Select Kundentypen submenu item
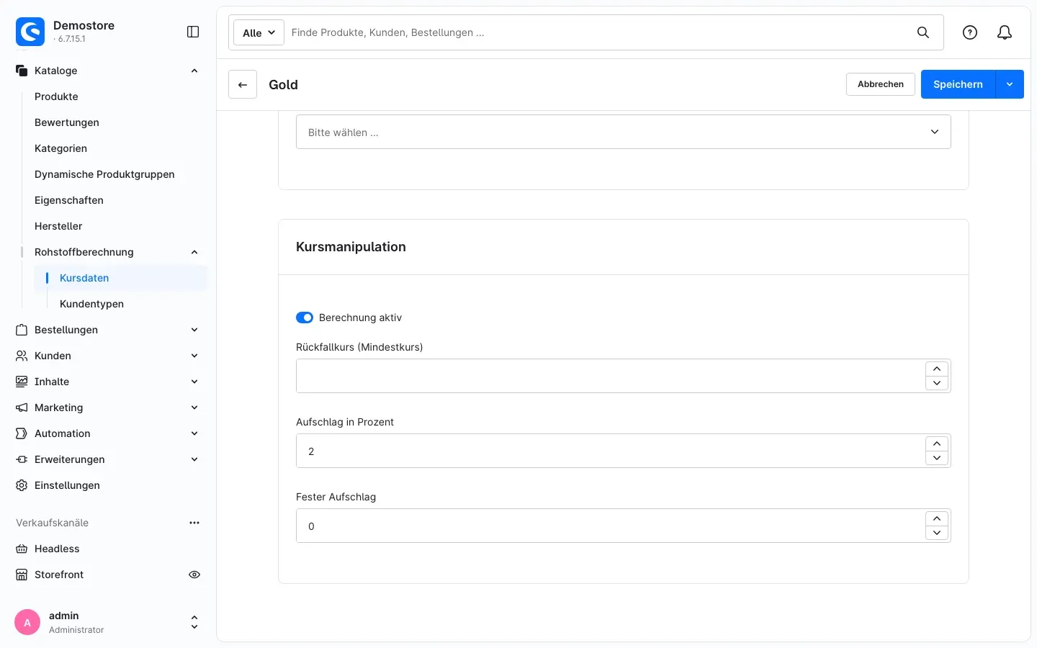Screen dimensions: 1037x648 (91, 304)
